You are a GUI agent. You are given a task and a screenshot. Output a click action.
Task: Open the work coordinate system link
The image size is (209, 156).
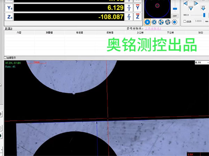click(x=153, y=28)
